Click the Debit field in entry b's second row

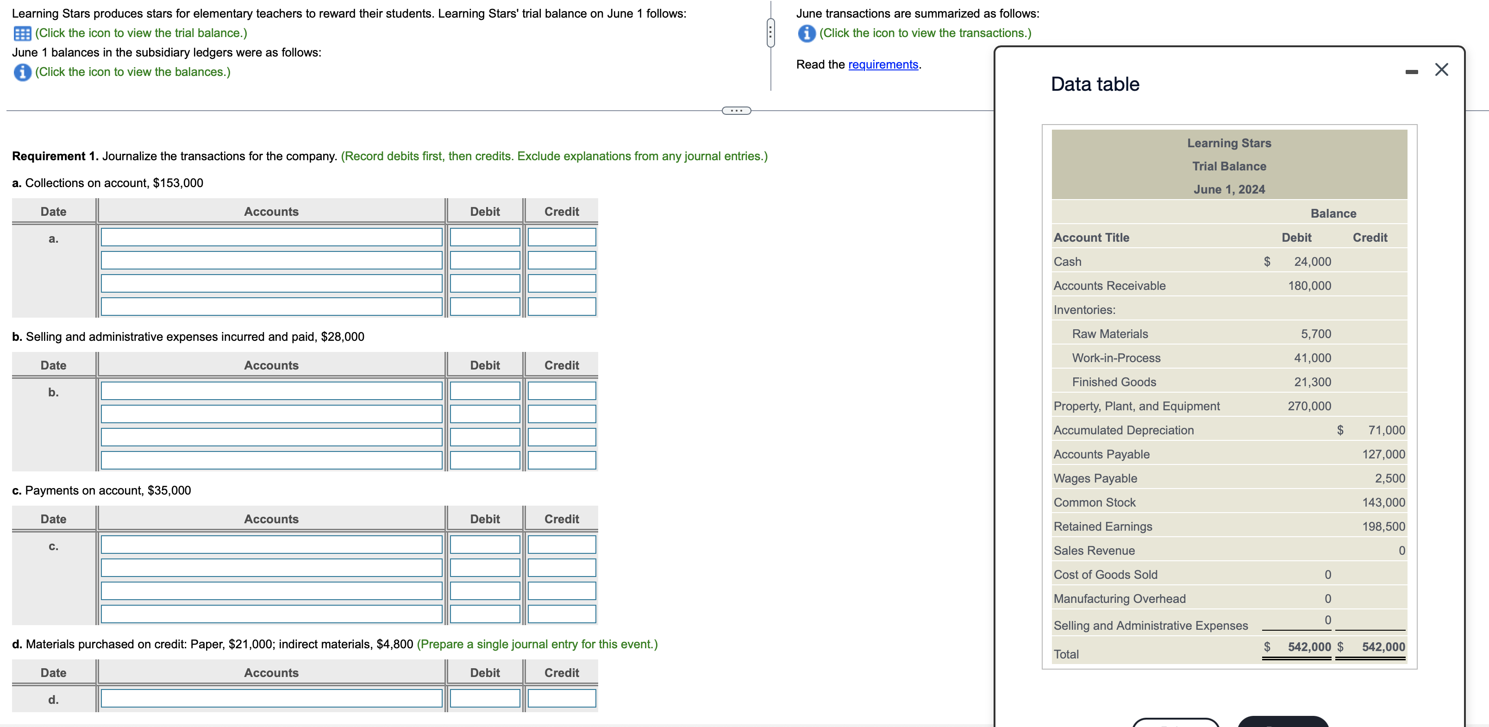pyautogui.click(x=484, y=414)
